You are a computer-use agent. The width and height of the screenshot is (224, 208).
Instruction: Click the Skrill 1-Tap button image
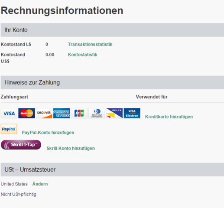21,145
